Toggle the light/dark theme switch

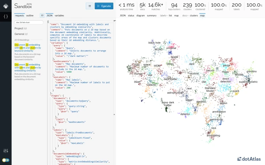point(6,160)
